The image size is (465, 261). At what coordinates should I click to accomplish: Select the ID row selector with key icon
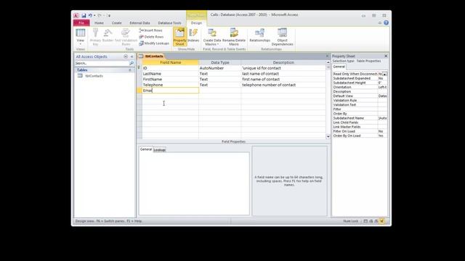point(139,68)
